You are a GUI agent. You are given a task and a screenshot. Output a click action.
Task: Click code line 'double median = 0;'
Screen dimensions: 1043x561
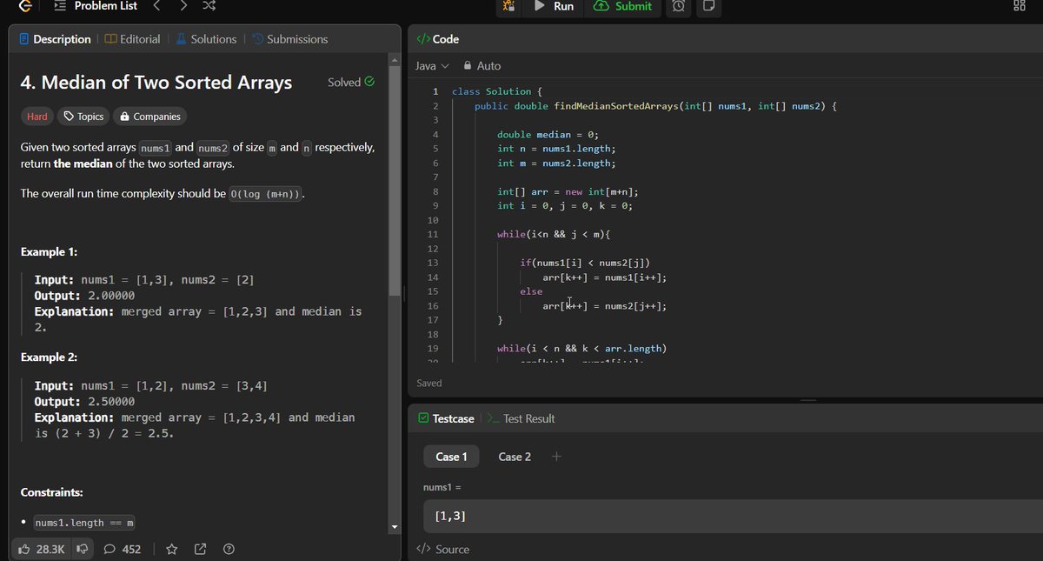coord(548,135)
